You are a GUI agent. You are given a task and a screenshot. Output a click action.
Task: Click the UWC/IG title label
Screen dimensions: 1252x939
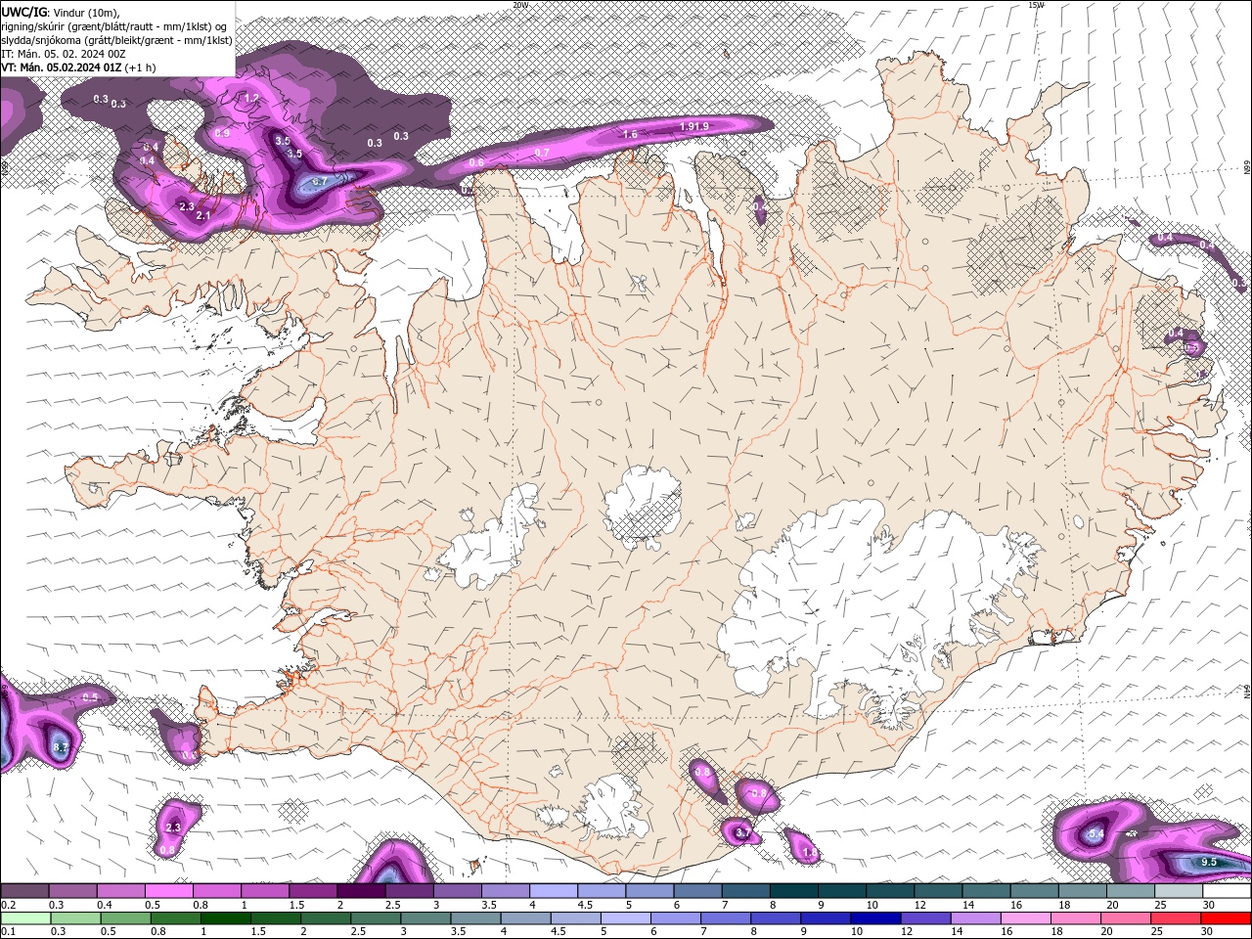pos(23,12)
